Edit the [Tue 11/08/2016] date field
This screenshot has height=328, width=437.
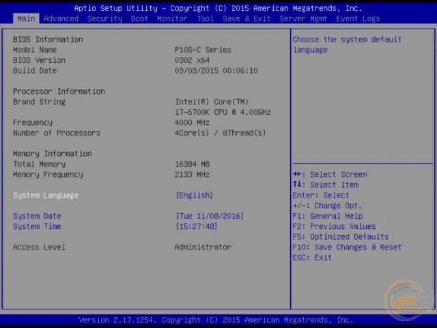point(210,216)
